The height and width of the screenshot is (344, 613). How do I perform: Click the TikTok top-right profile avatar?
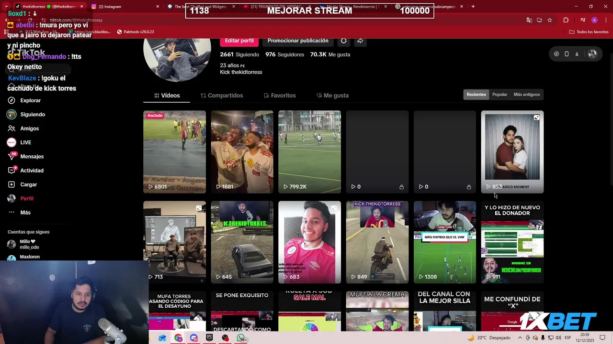[592, 54]
